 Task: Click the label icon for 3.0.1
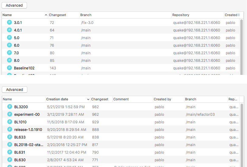9,22
